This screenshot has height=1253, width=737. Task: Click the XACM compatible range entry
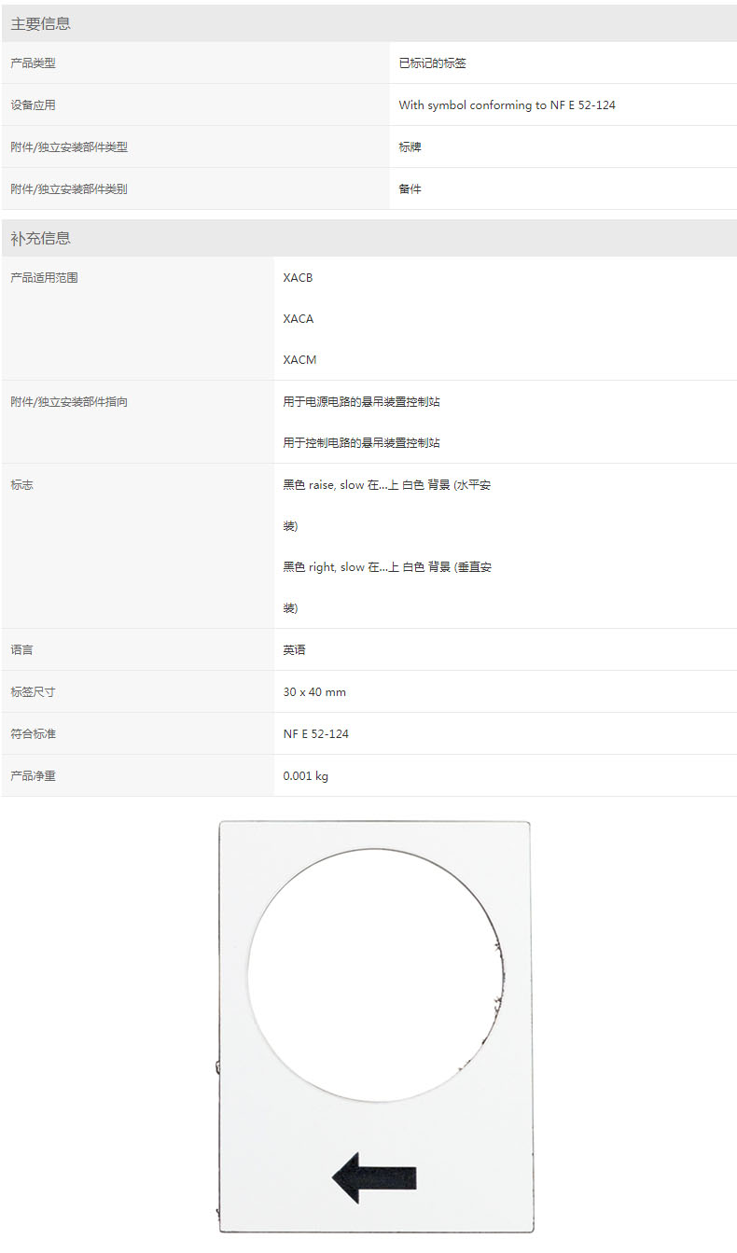299,360
